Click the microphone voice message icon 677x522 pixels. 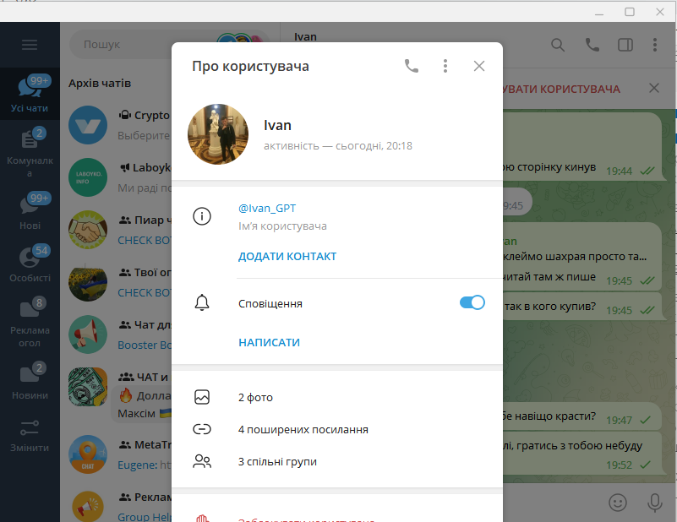tap(654, 502)
